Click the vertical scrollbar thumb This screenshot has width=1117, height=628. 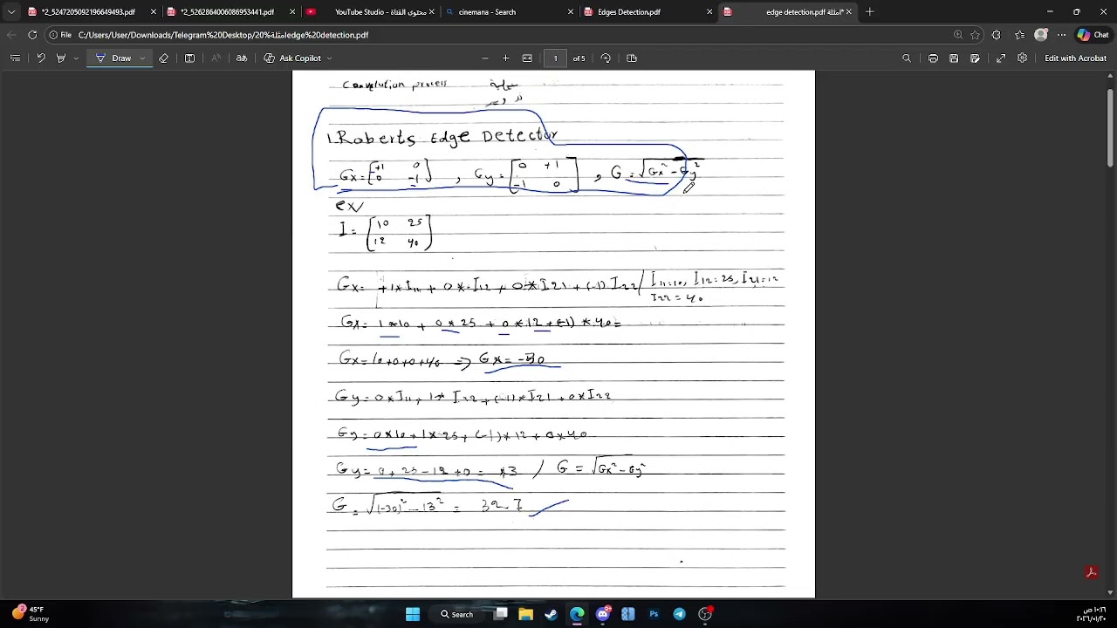(x=1110, y=128)
